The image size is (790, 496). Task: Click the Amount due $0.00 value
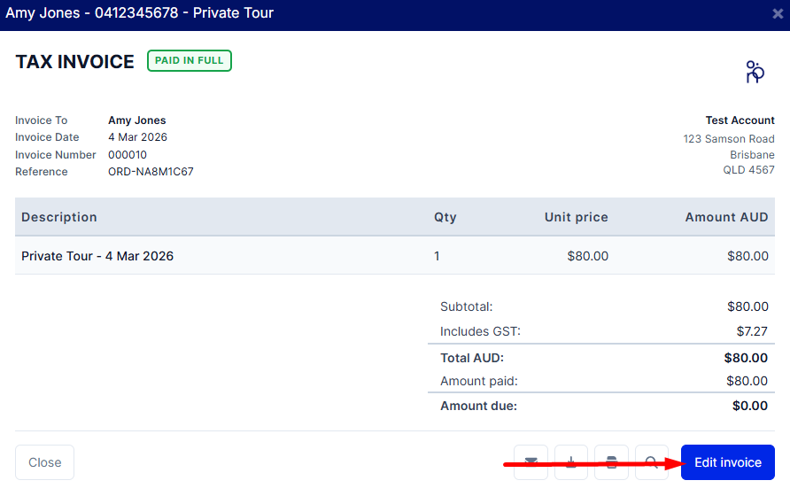coord(749,406)
